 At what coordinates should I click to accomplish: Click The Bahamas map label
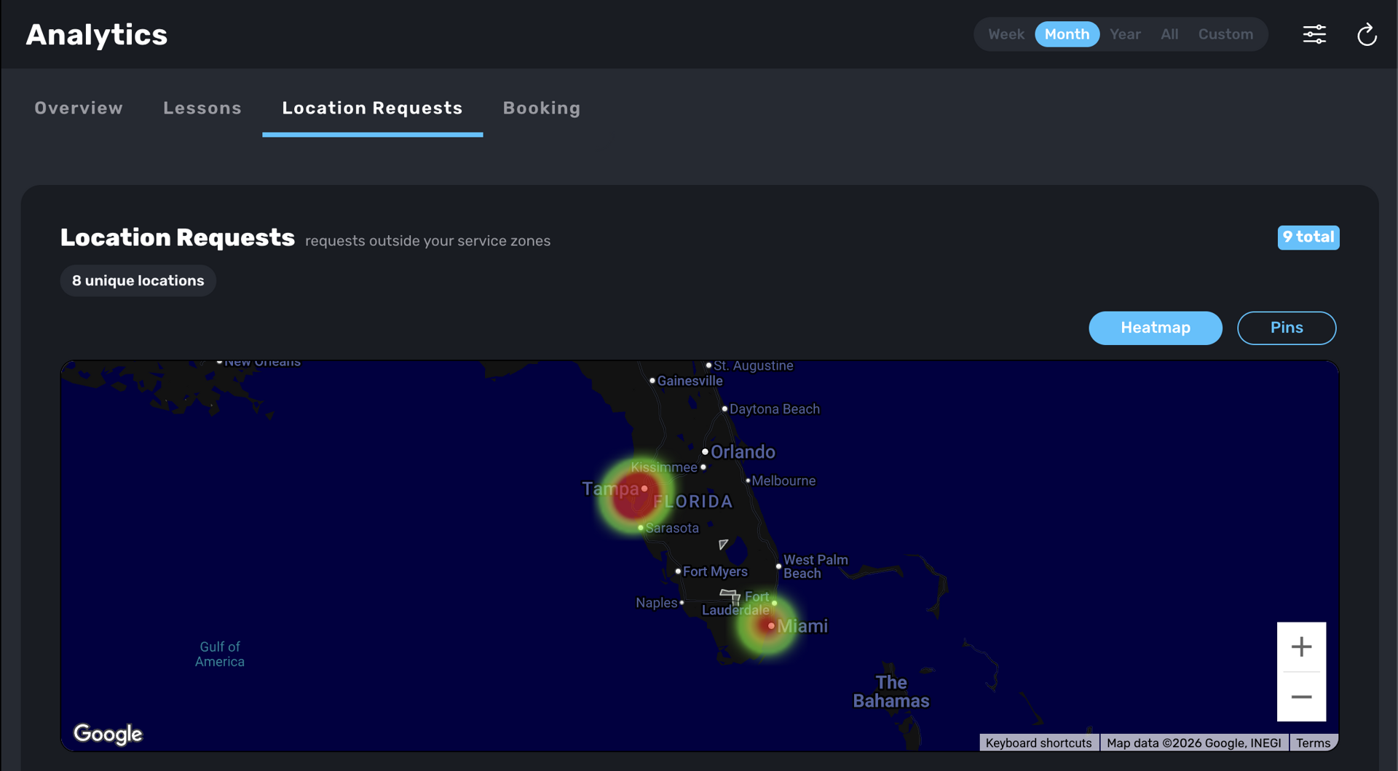(x=890, y=692)
